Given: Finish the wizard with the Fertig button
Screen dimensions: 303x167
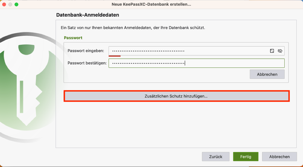Looking at the screenshot, I should pyautogui.click(x=246, y=157).
